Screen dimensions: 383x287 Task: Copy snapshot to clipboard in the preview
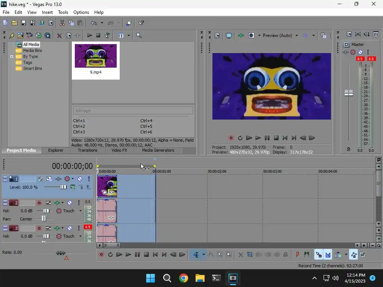click(324, 36)
